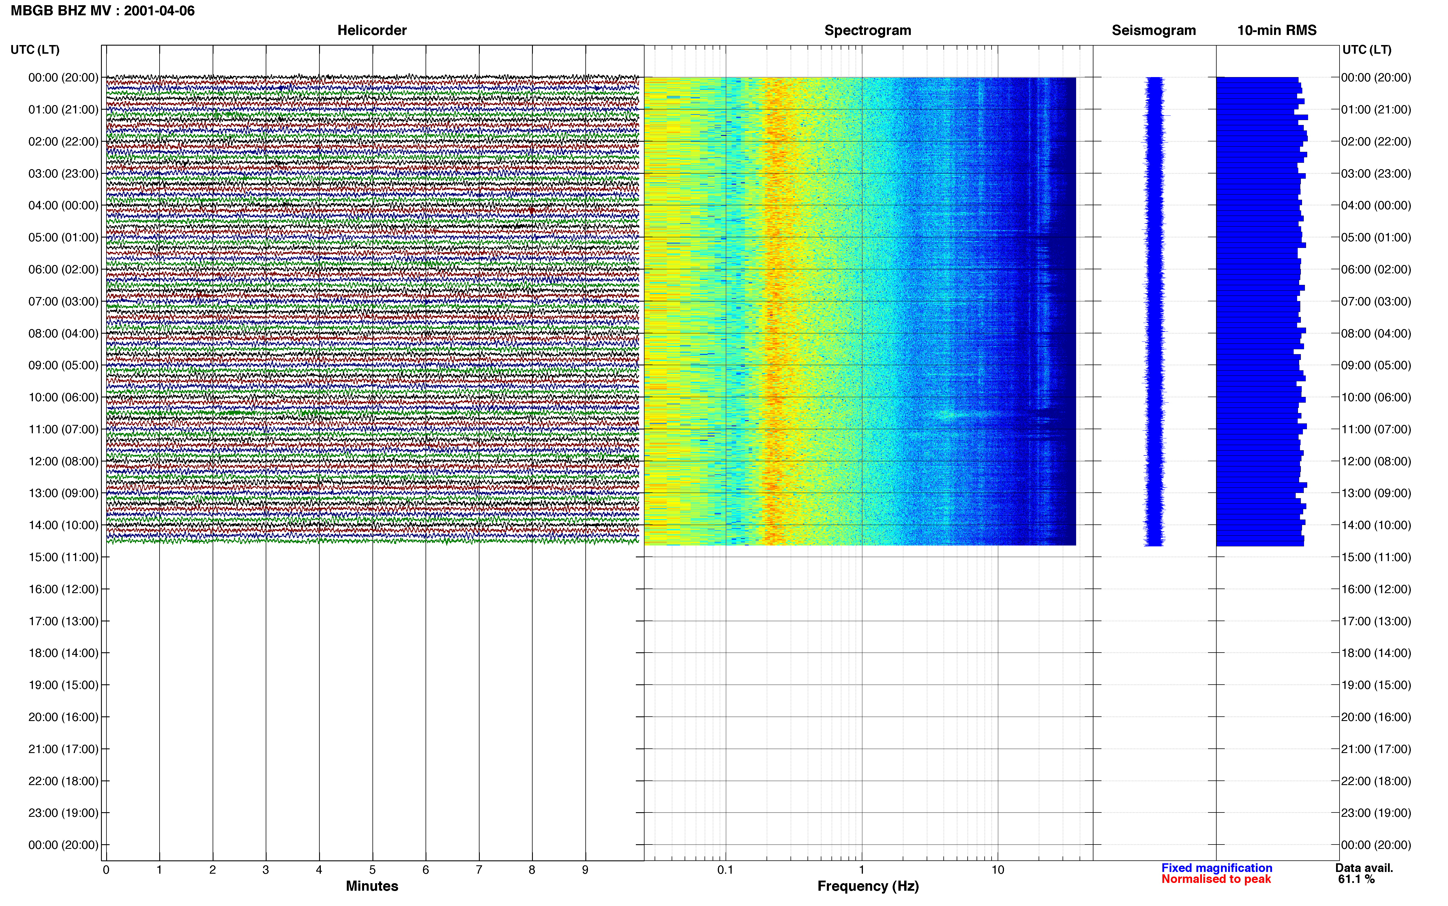
Task: Click the '5' tick on the Minutes axis
Action: tap(372, 870)
